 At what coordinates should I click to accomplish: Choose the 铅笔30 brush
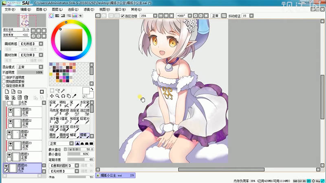[85, 120]
